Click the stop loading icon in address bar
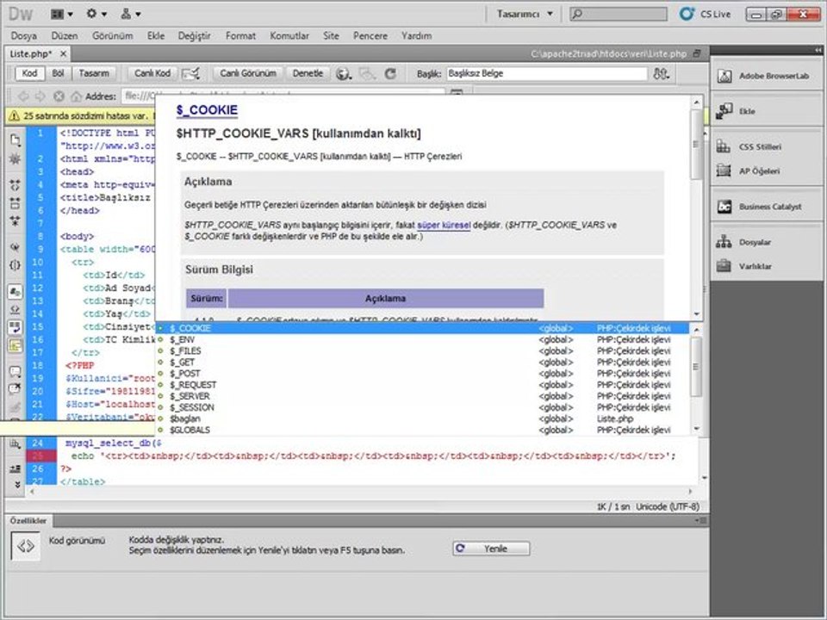Screen dimensions: 827x620 pos(59,96)
